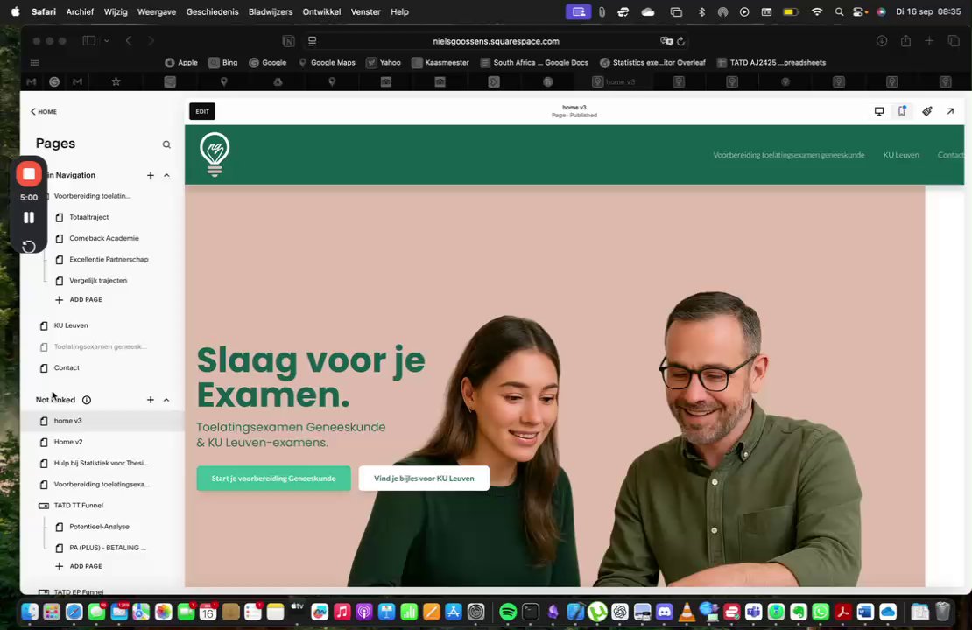Open search in the Pages panel
Image resolution: width=972 pixels, height=630 pixels.
[166, 144]
